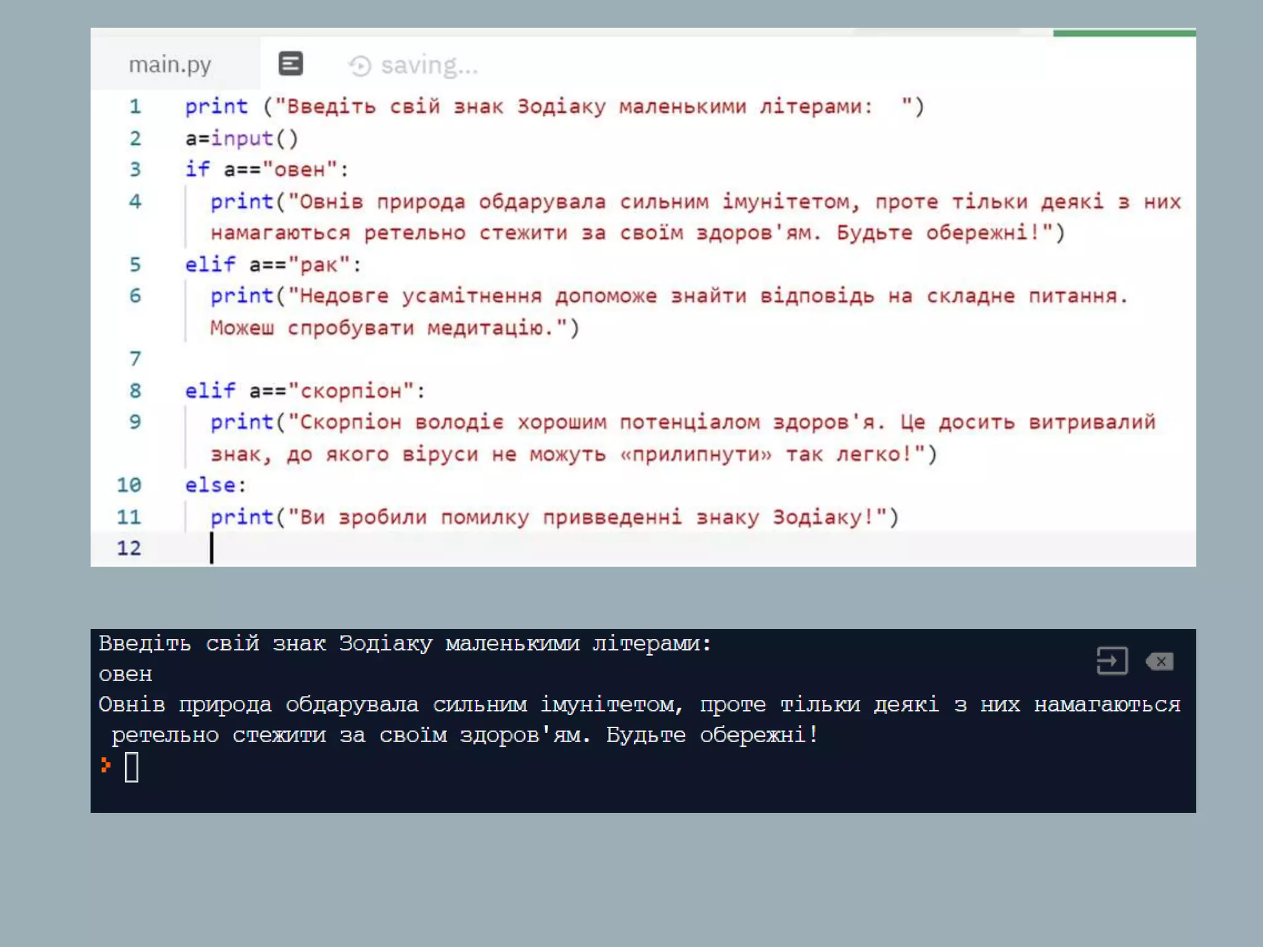Click the console cursor input box
1263x947 pixels.
(131, 768)
